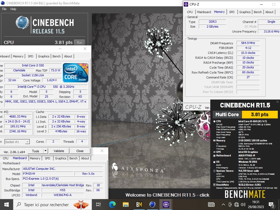
Task: Open SPD tab in middle CPU-Z window
Action: coord(31,56)
